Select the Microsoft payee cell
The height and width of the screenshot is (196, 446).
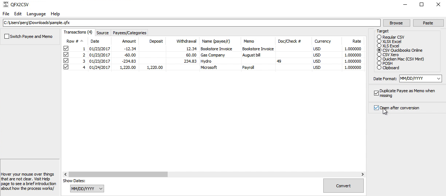220,67
